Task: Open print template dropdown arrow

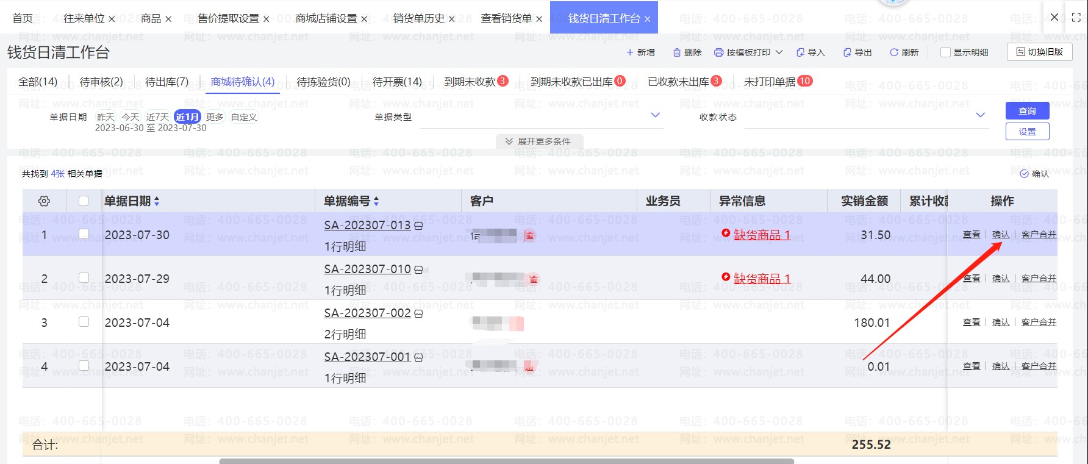Action: click(779, 52)
